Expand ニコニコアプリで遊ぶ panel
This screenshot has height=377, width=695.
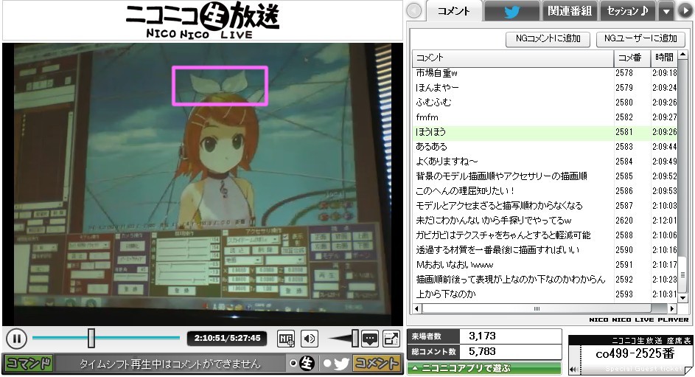click(x=484, y=368)
